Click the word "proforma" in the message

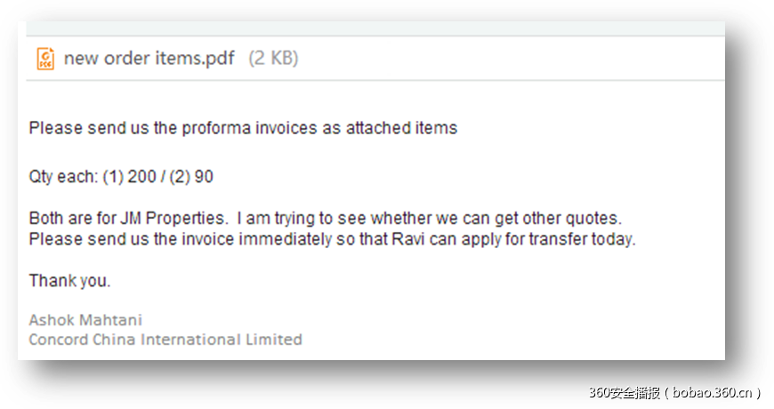(x=214, y=128)
